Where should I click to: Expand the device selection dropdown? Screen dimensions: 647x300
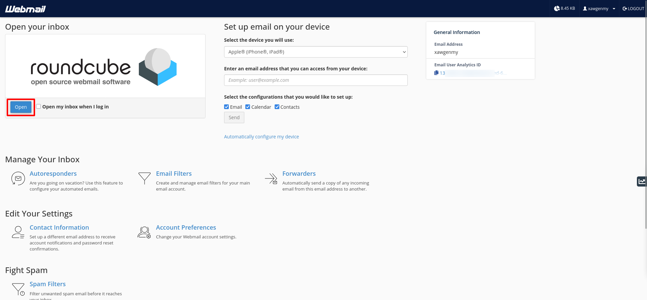pyautogui.click(x=316, y=52)
